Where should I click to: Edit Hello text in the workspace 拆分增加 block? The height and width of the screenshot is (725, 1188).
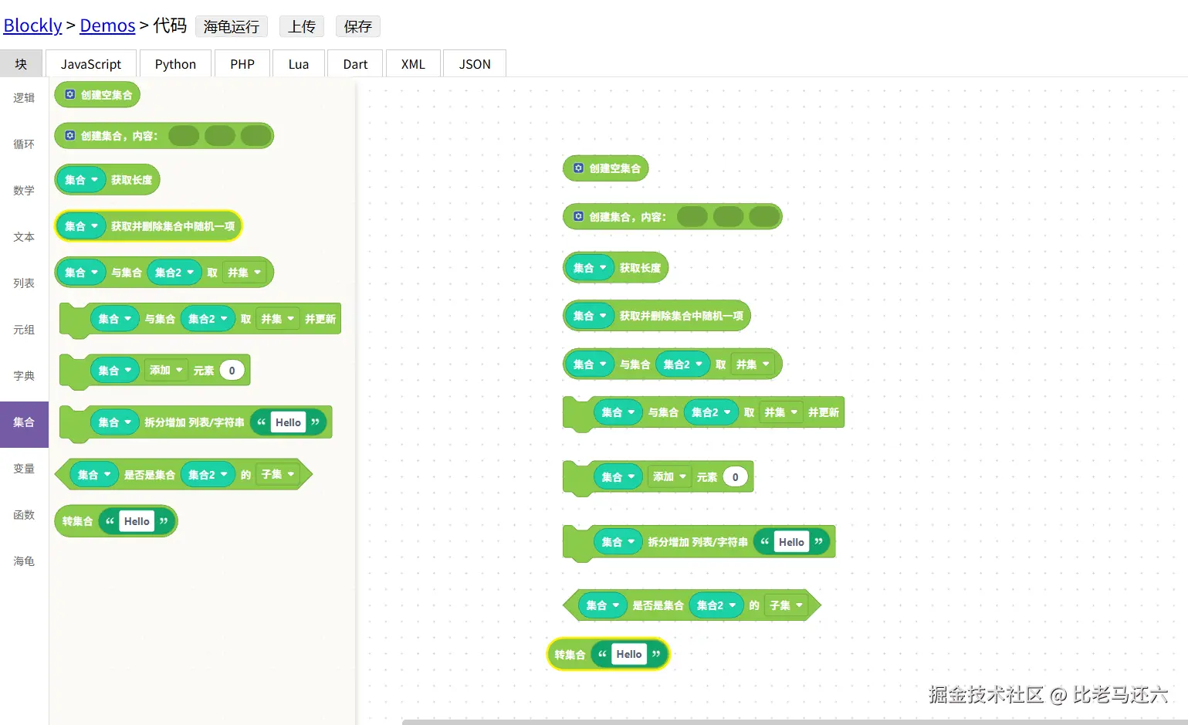[791, 542]
